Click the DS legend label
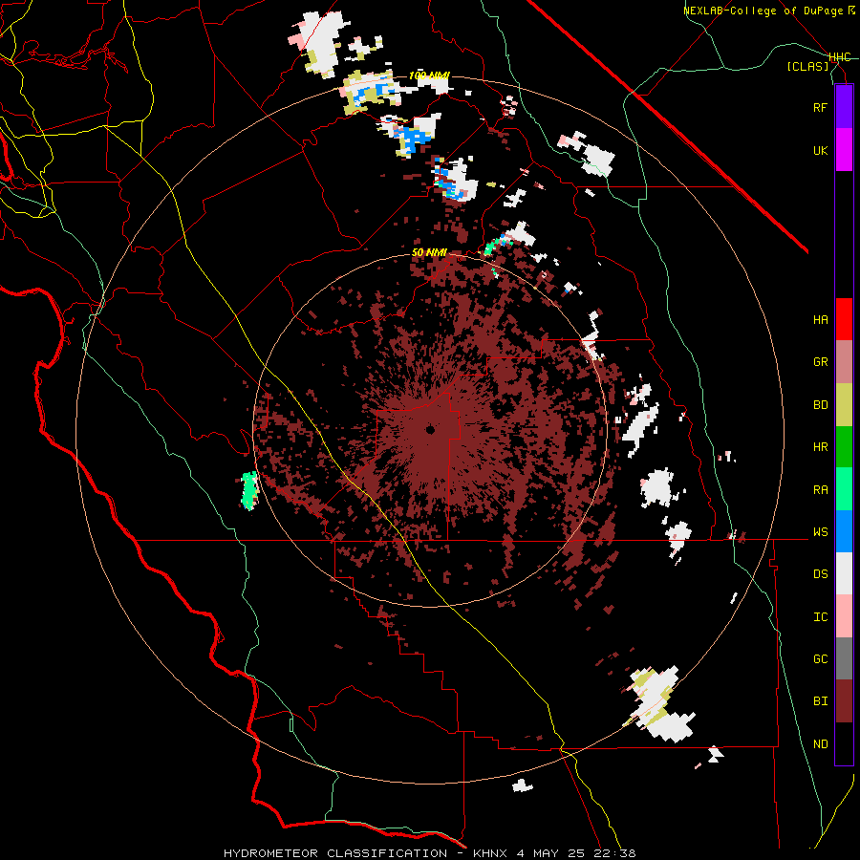 820,574
